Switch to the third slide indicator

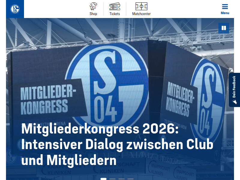[121, 179]
